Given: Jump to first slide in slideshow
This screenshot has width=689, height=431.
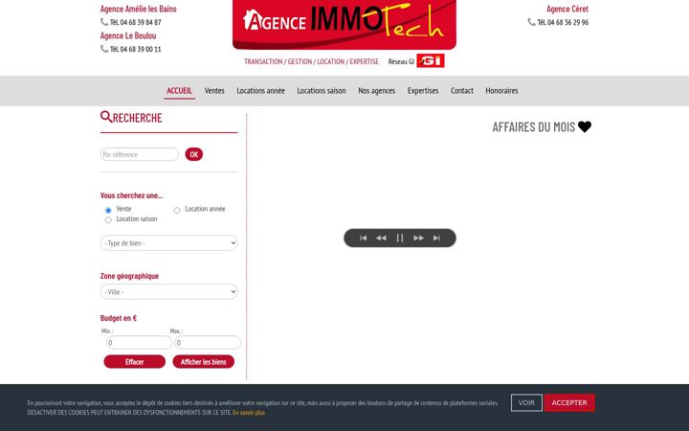Looking at the screenshot, I should click(x=363, y=238).
